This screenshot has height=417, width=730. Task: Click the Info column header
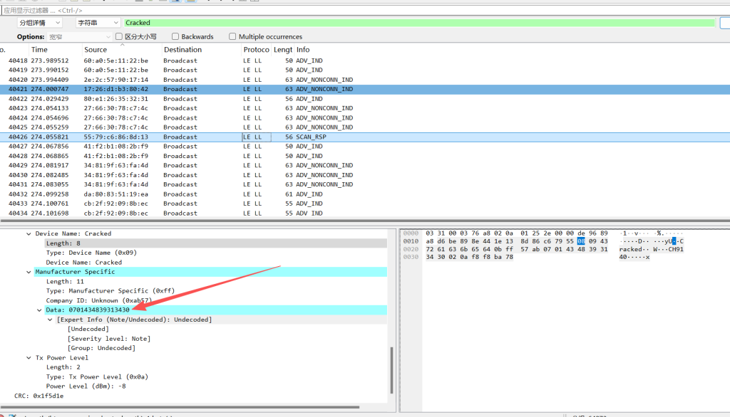point(303,50)
